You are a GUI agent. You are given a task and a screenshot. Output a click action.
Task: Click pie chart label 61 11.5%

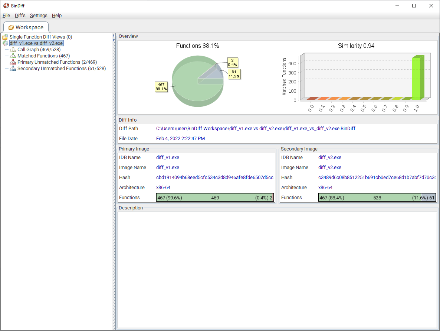click(234, 74)
